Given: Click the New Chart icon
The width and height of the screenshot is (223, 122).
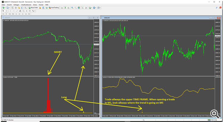Looking at the screenshot, I should tap(3, 8).
